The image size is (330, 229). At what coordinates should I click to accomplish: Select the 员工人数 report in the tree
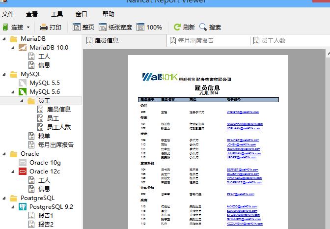coord(59,127)
